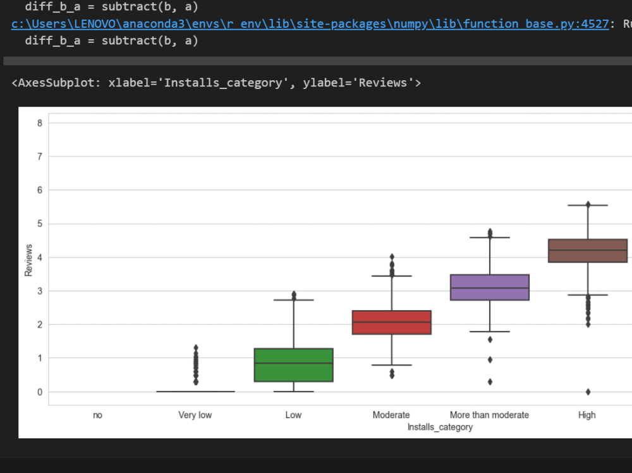The height and width of the screenshot is (473, 632).
Task: Click the purple More than moderate box
Action: 490,287
